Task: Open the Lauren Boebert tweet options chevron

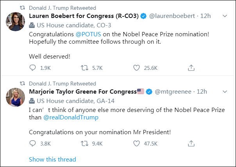Action: point(225,16)
